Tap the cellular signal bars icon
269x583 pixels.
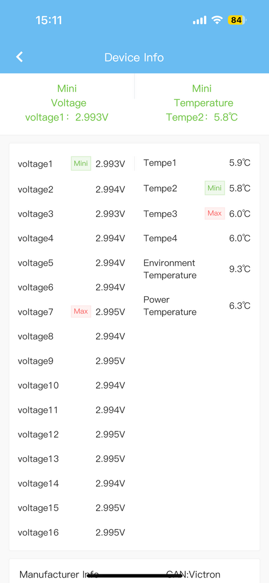[x=199, y=20]
